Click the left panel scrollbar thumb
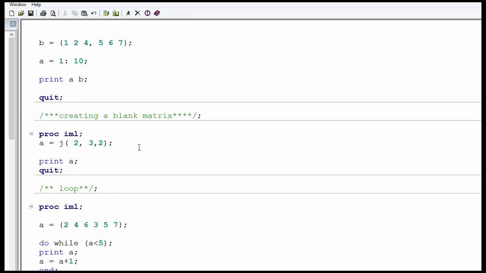Screen dimensions: 486x273 point(11,89)
